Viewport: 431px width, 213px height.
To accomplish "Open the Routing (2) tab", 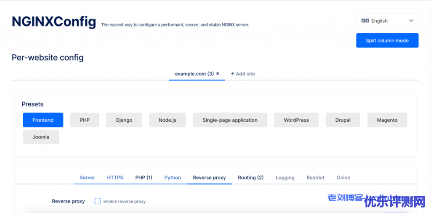I will click(x=250, y=178).
